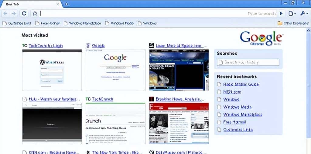The width and height of the screenshot is (311, 154).
Task: Open Customize Links recent bookmark link
Action: tap(238, 130)
